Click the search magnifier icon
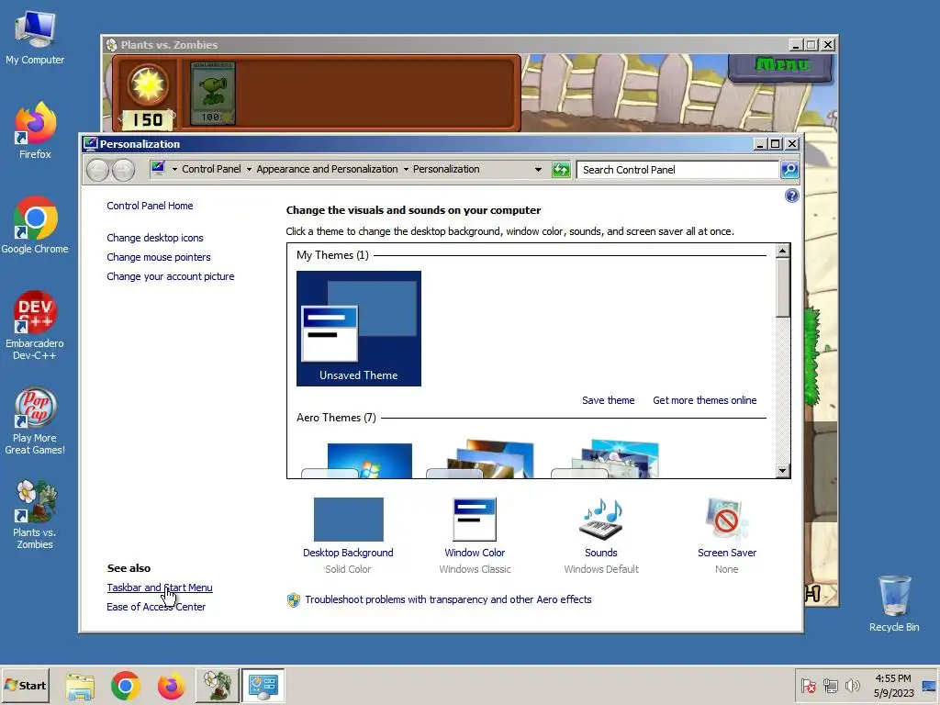940x705 pixels. 789,170
